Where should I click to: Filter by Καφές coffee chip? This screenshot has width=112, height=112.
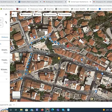(37, 14)
